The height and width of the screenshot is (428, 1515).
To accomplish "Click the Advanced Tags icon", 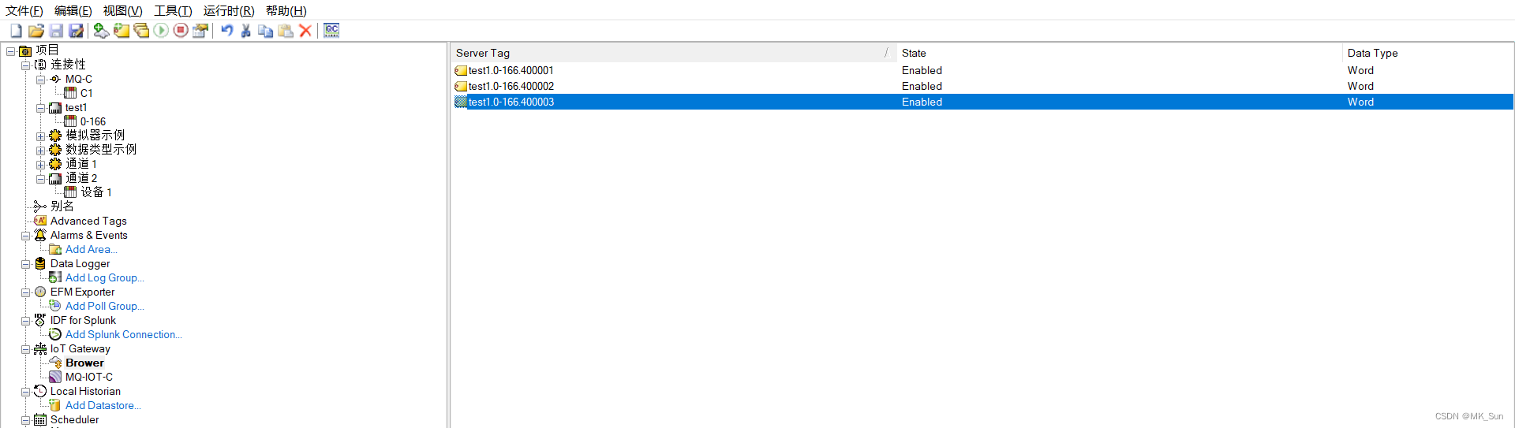I will point(40,221).
